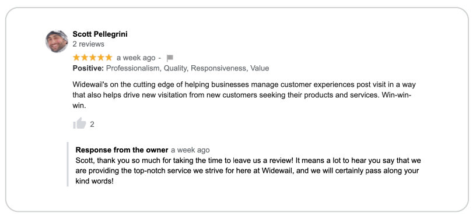
Task: Select the Value attribute
Action: 260,68
